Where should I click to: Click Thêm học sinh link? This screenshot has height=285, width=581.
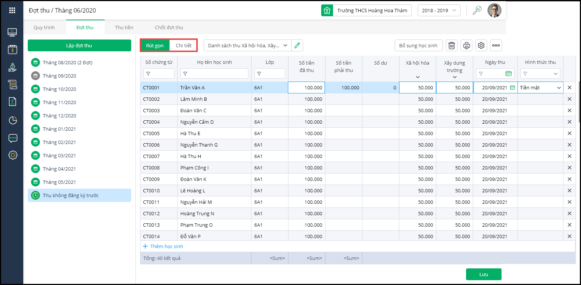(166, 246)
